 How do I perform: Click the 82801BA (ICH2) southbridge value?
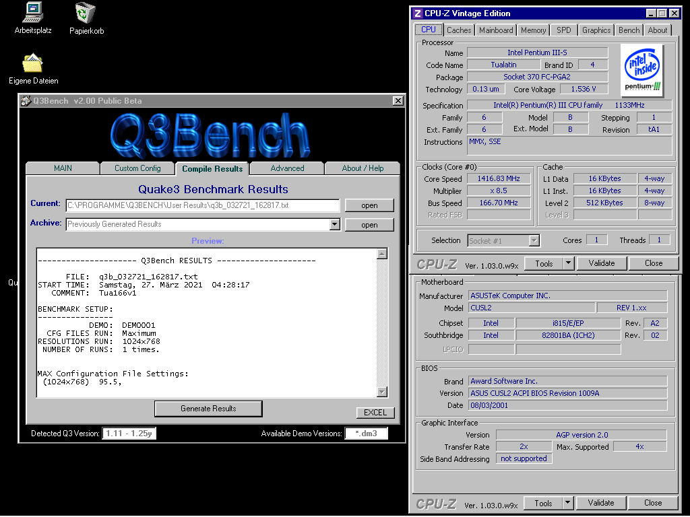click(x=568, y=335)
